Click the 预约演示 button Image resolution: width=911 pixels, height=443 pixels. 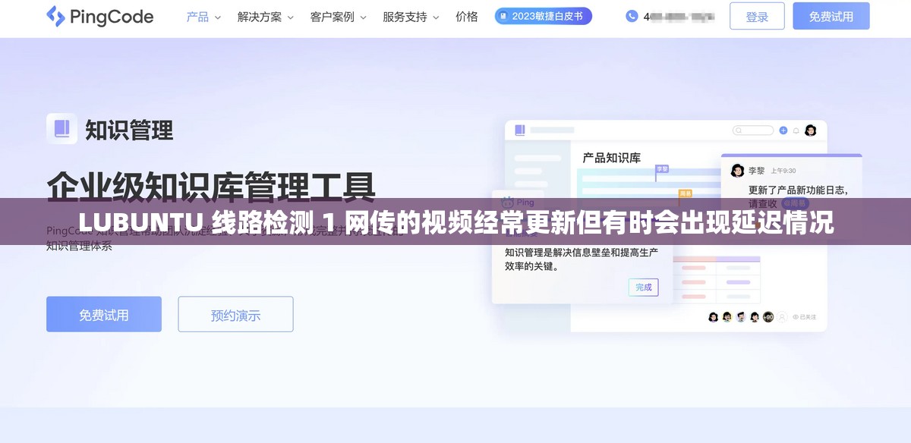pyautogui.click(x=235, y=313)
